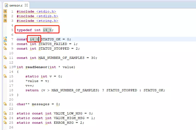Click line number 18 in the gutter
This screenshot has height=130, width=196.
pyautogui.click(x=11, y=90)
